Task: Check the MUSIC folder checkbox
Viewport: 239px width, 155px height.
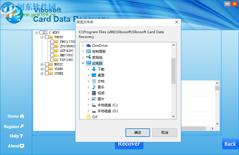Action: [x=47, y=64]
